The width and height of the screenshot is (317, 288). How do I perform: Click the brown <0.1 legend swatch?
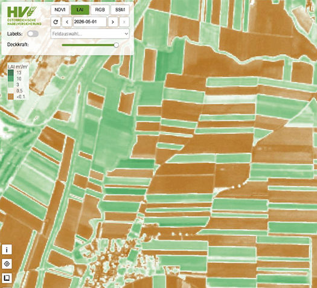tap(11, 97)
